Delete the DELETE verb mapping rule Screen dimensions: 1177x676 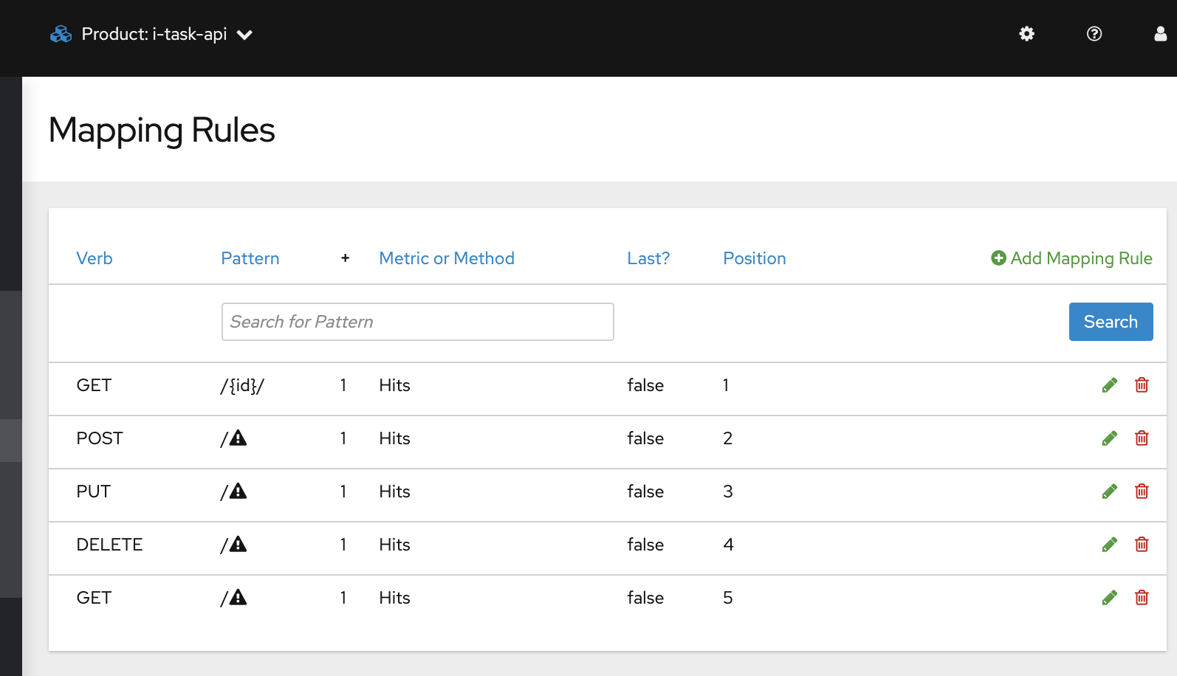coord(1142,545)
